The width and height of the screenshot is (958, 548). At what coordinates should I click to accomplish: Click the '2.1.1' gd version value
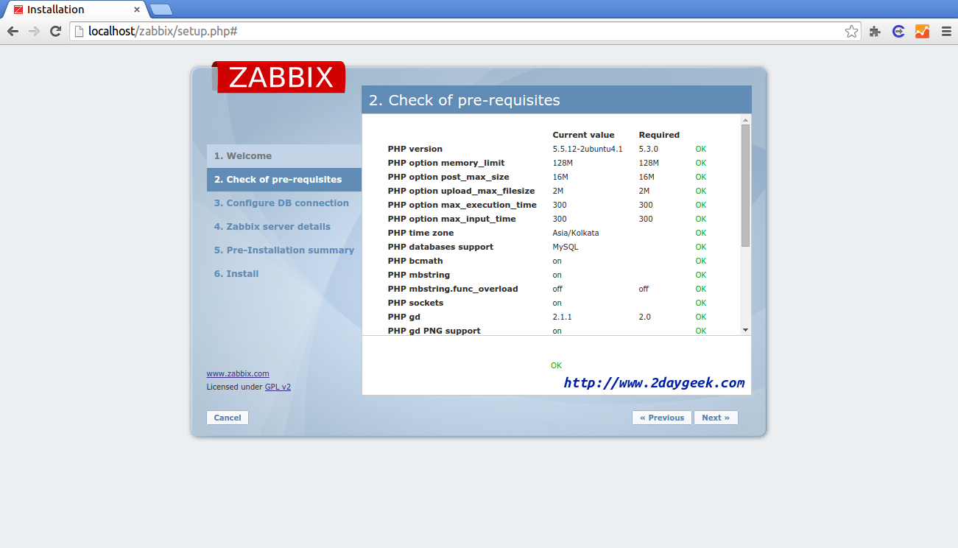(x=563, y=317)
